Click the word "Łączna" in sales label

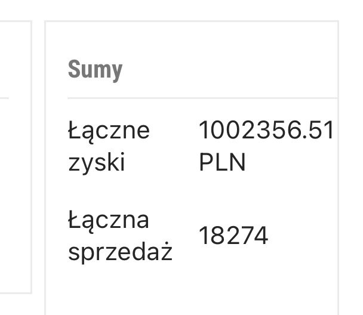pyautogui.click(x=108, y=221)
